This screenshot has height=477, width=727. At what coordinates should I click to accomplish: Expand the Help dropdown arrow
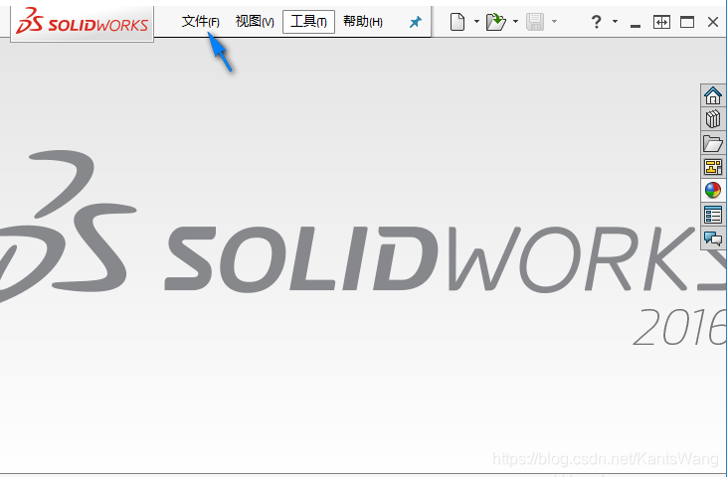coord(615,21)
